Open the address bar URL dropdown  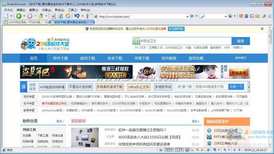pos(187,16)
